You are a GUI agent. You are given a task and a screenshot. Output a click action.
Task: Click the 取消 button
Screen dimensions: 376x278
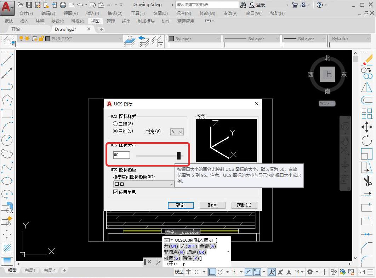coord(212,205)
